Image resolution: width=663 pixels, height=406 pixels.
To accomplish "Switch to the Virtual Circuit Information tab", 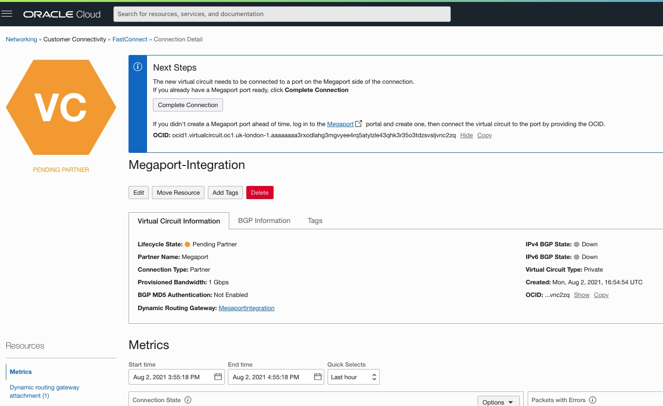I will [x=179, y=221].
